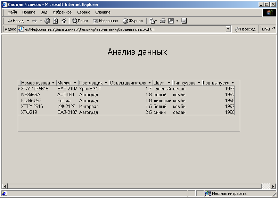Click the Mail toolbar icon
The width and height of the screenshot is (278, 198).
(x=152, y=21)
